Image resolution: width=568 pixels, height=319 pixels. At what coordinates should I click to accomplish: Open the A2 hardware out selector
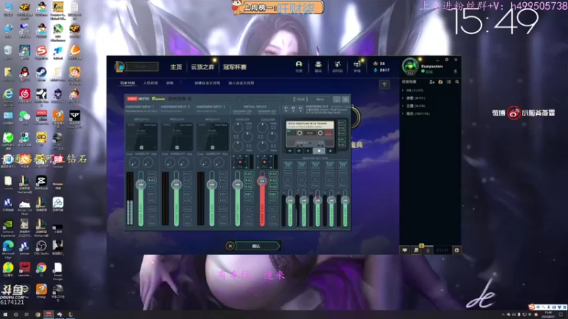point(293,108)
